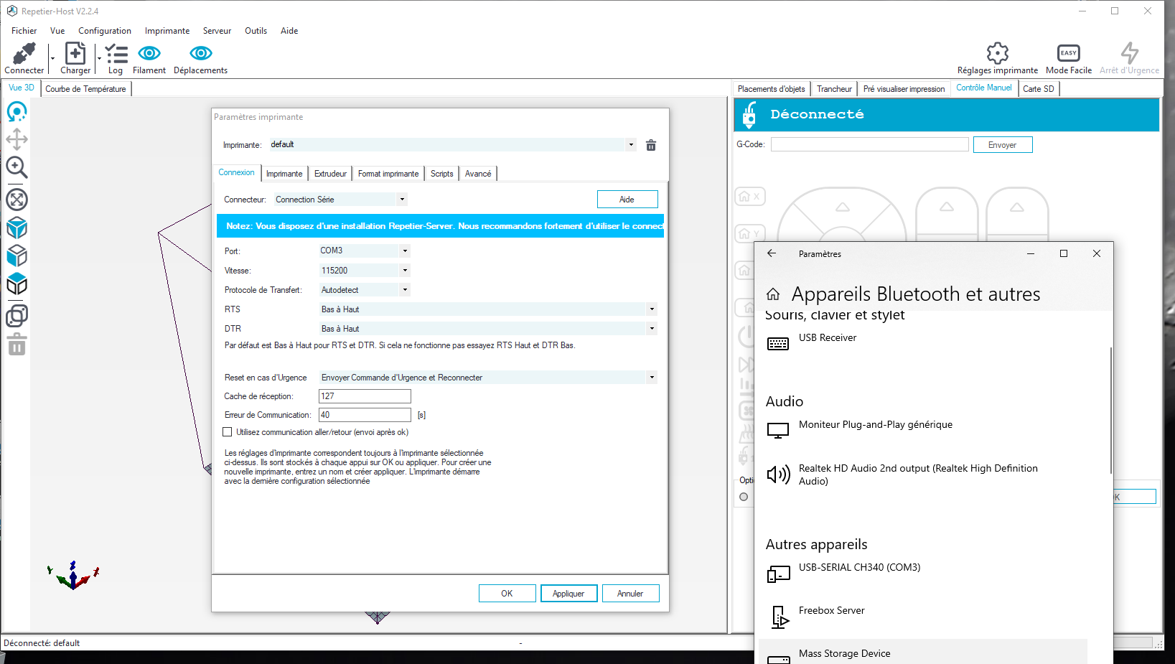Click the Appliquer button
This screenshot has height=664, width=1175.
point(568,594)
